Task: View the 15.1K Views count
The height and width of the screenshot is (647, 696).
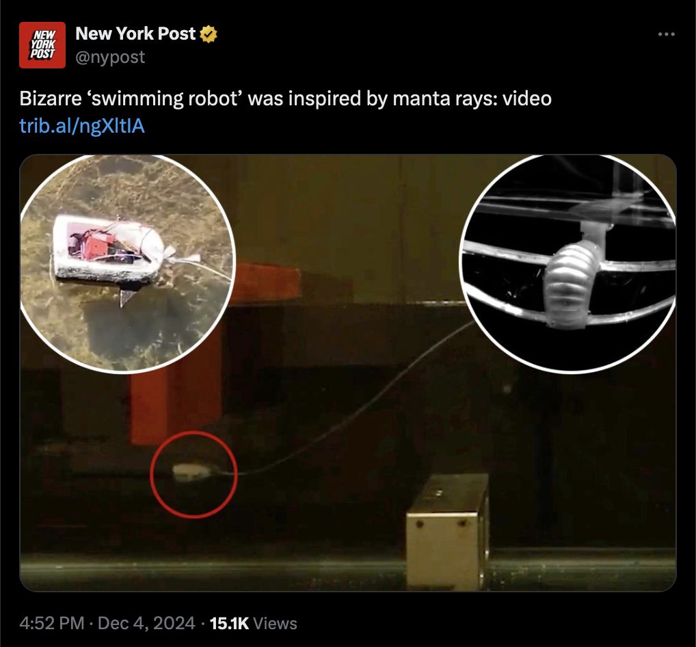Action: [254, 623]
